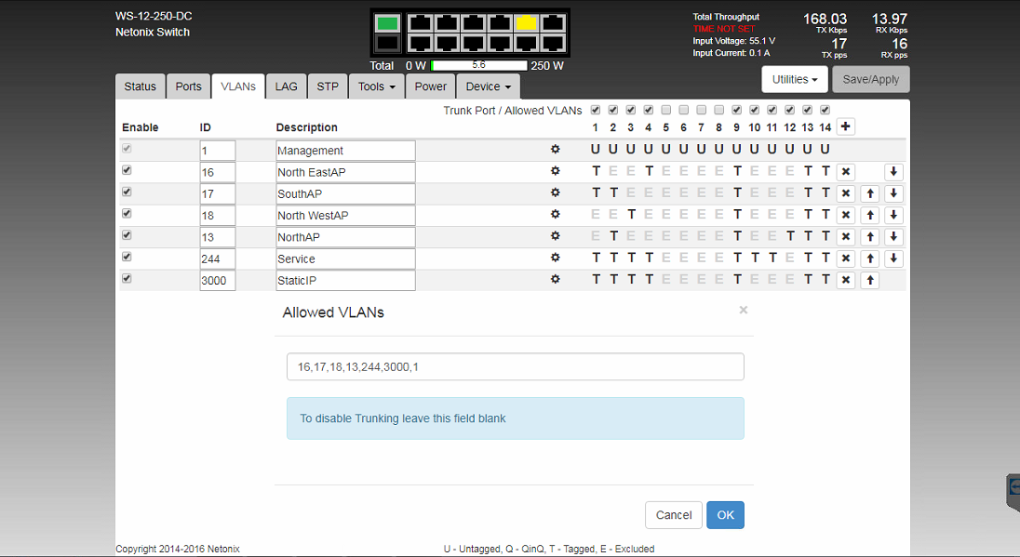1020x557 pixels.
Task: Toggle Enable checkbox for VLAN 17 SouthAP
Action: pyautogui.click(x=127, y=192)
